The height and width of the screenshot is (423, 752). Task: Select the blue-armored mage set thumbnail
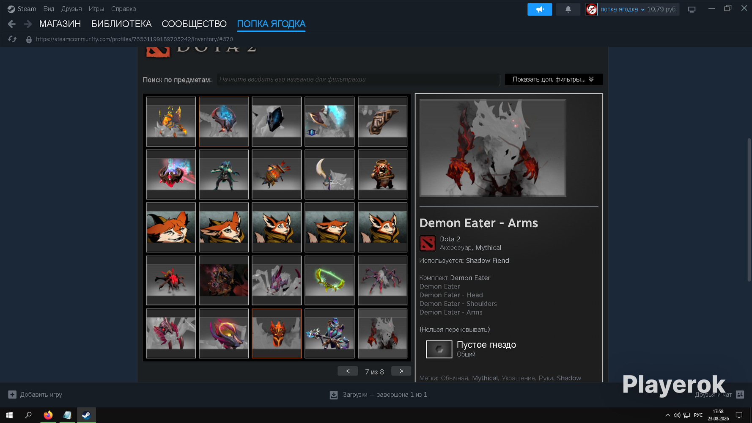[329, 333]
